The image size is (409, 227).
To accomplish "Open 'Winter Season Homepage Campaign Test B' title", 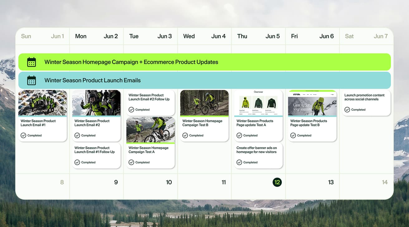I will tap(202, 123).
